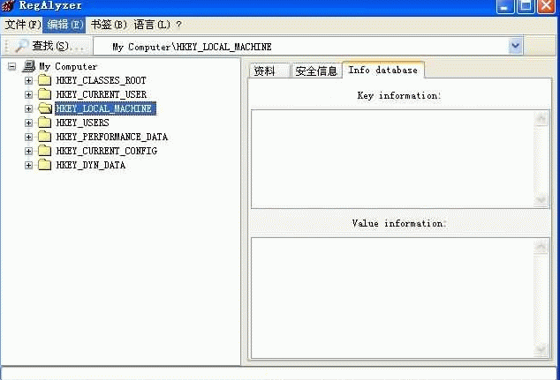The width and height of the screenshot is (560, 380).
Task: Open the ? help menu
Action: [179, 25]
